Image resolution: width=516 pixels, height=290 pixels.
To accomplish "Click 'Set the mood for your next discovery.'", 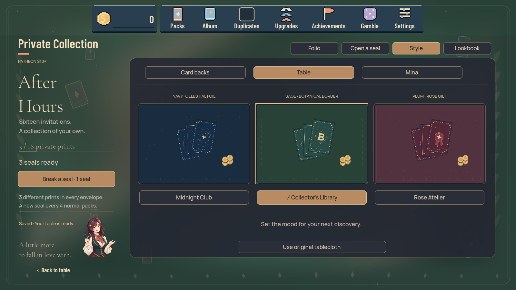I will click(311, 224).
